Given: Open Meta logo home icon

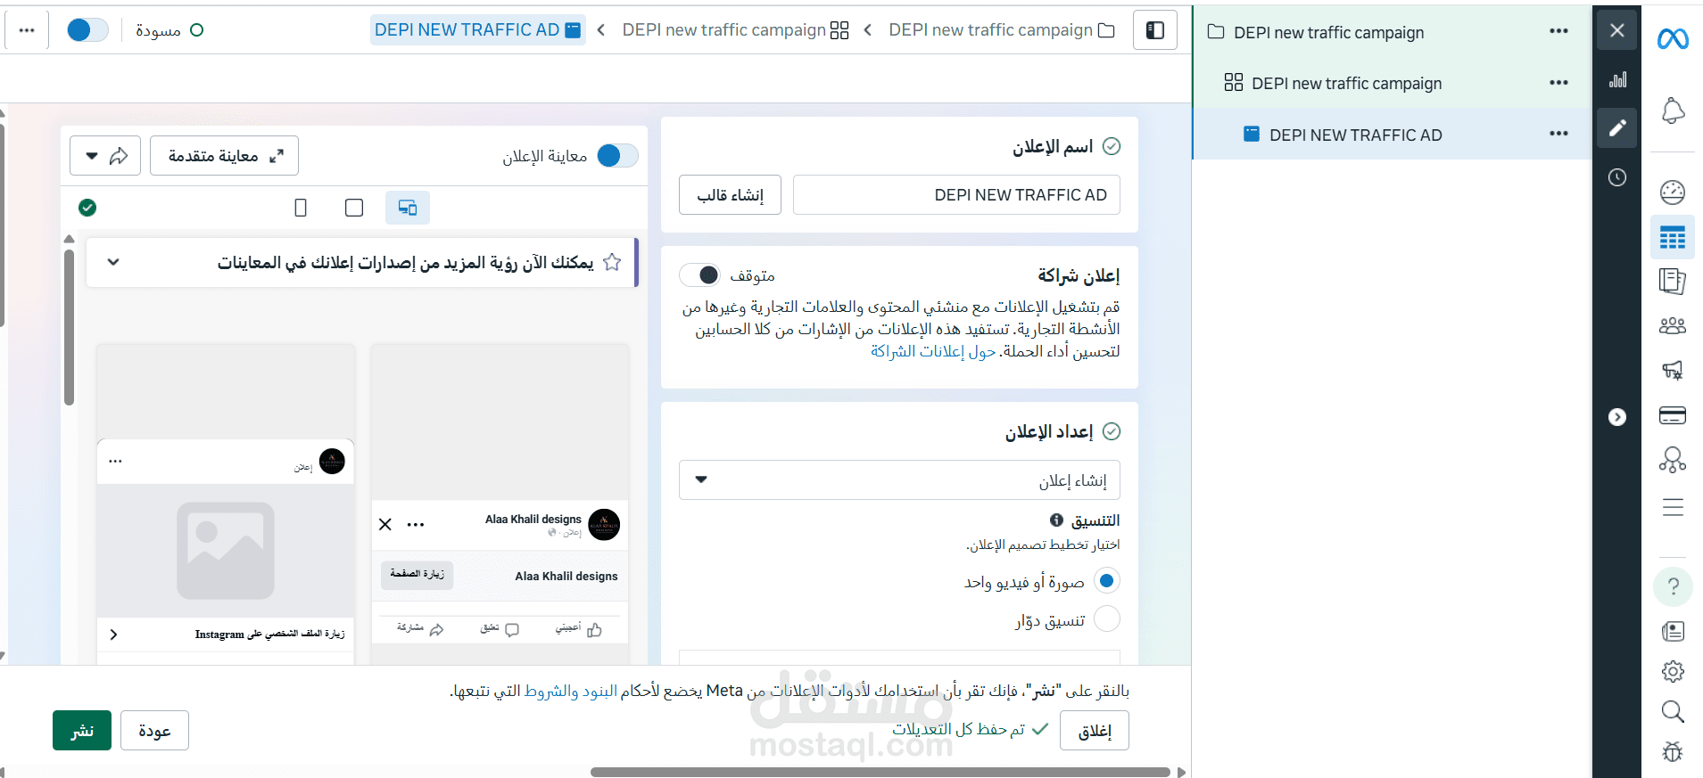Looking at the screenshot, I should 1673,38.
